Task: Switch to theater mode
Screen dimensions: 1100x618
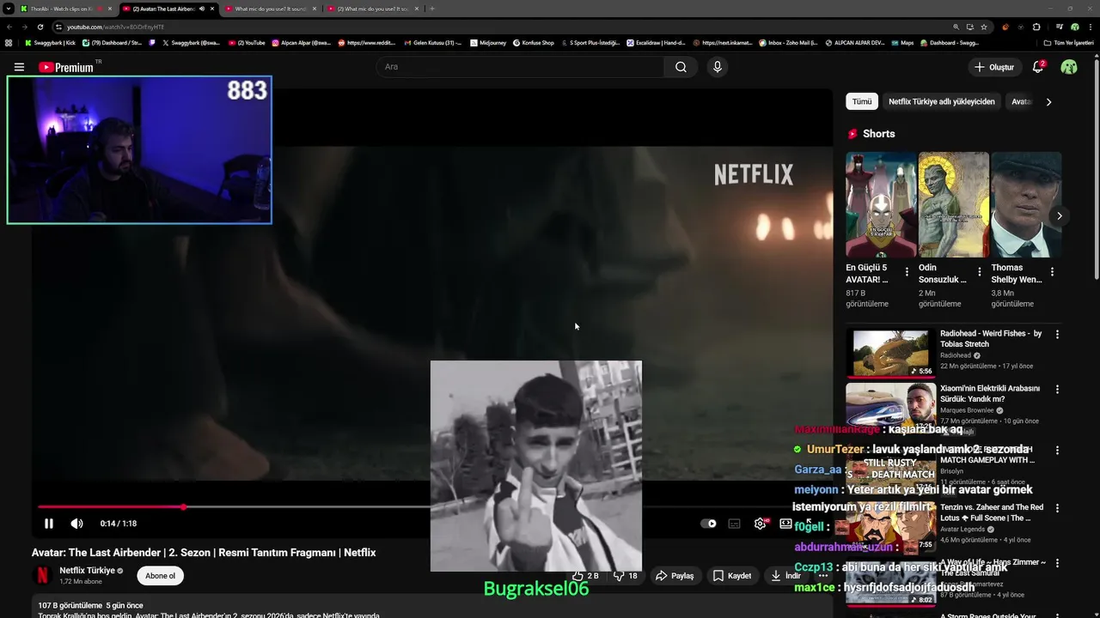Action: [x=785, y=524]
